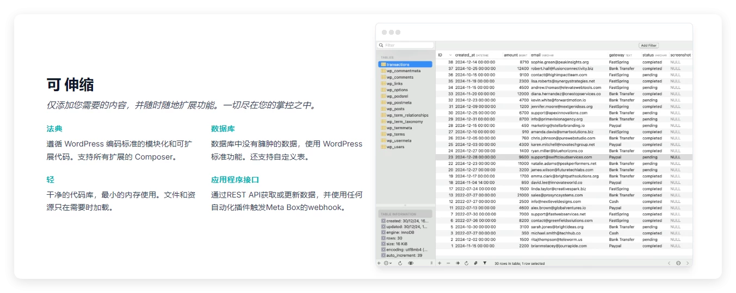Click the insert column icon right of the minus
736x293 pixels.
pyautogui.click(x=457, y=263)
